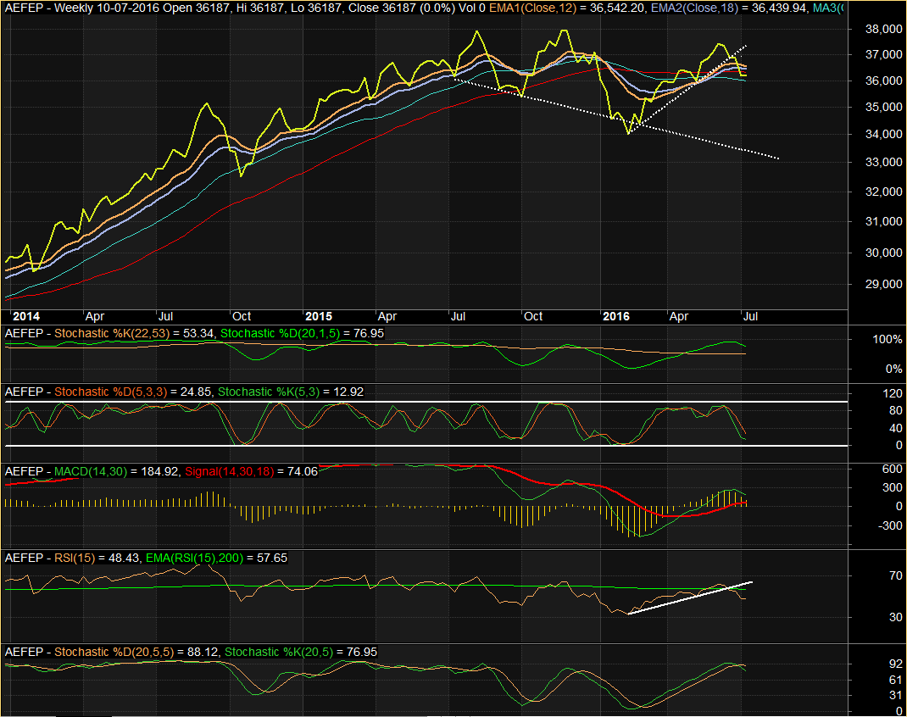Viewport: 907px width, 717px height.
Task: Click the 2015 date axis label
Action: (319, 316)
